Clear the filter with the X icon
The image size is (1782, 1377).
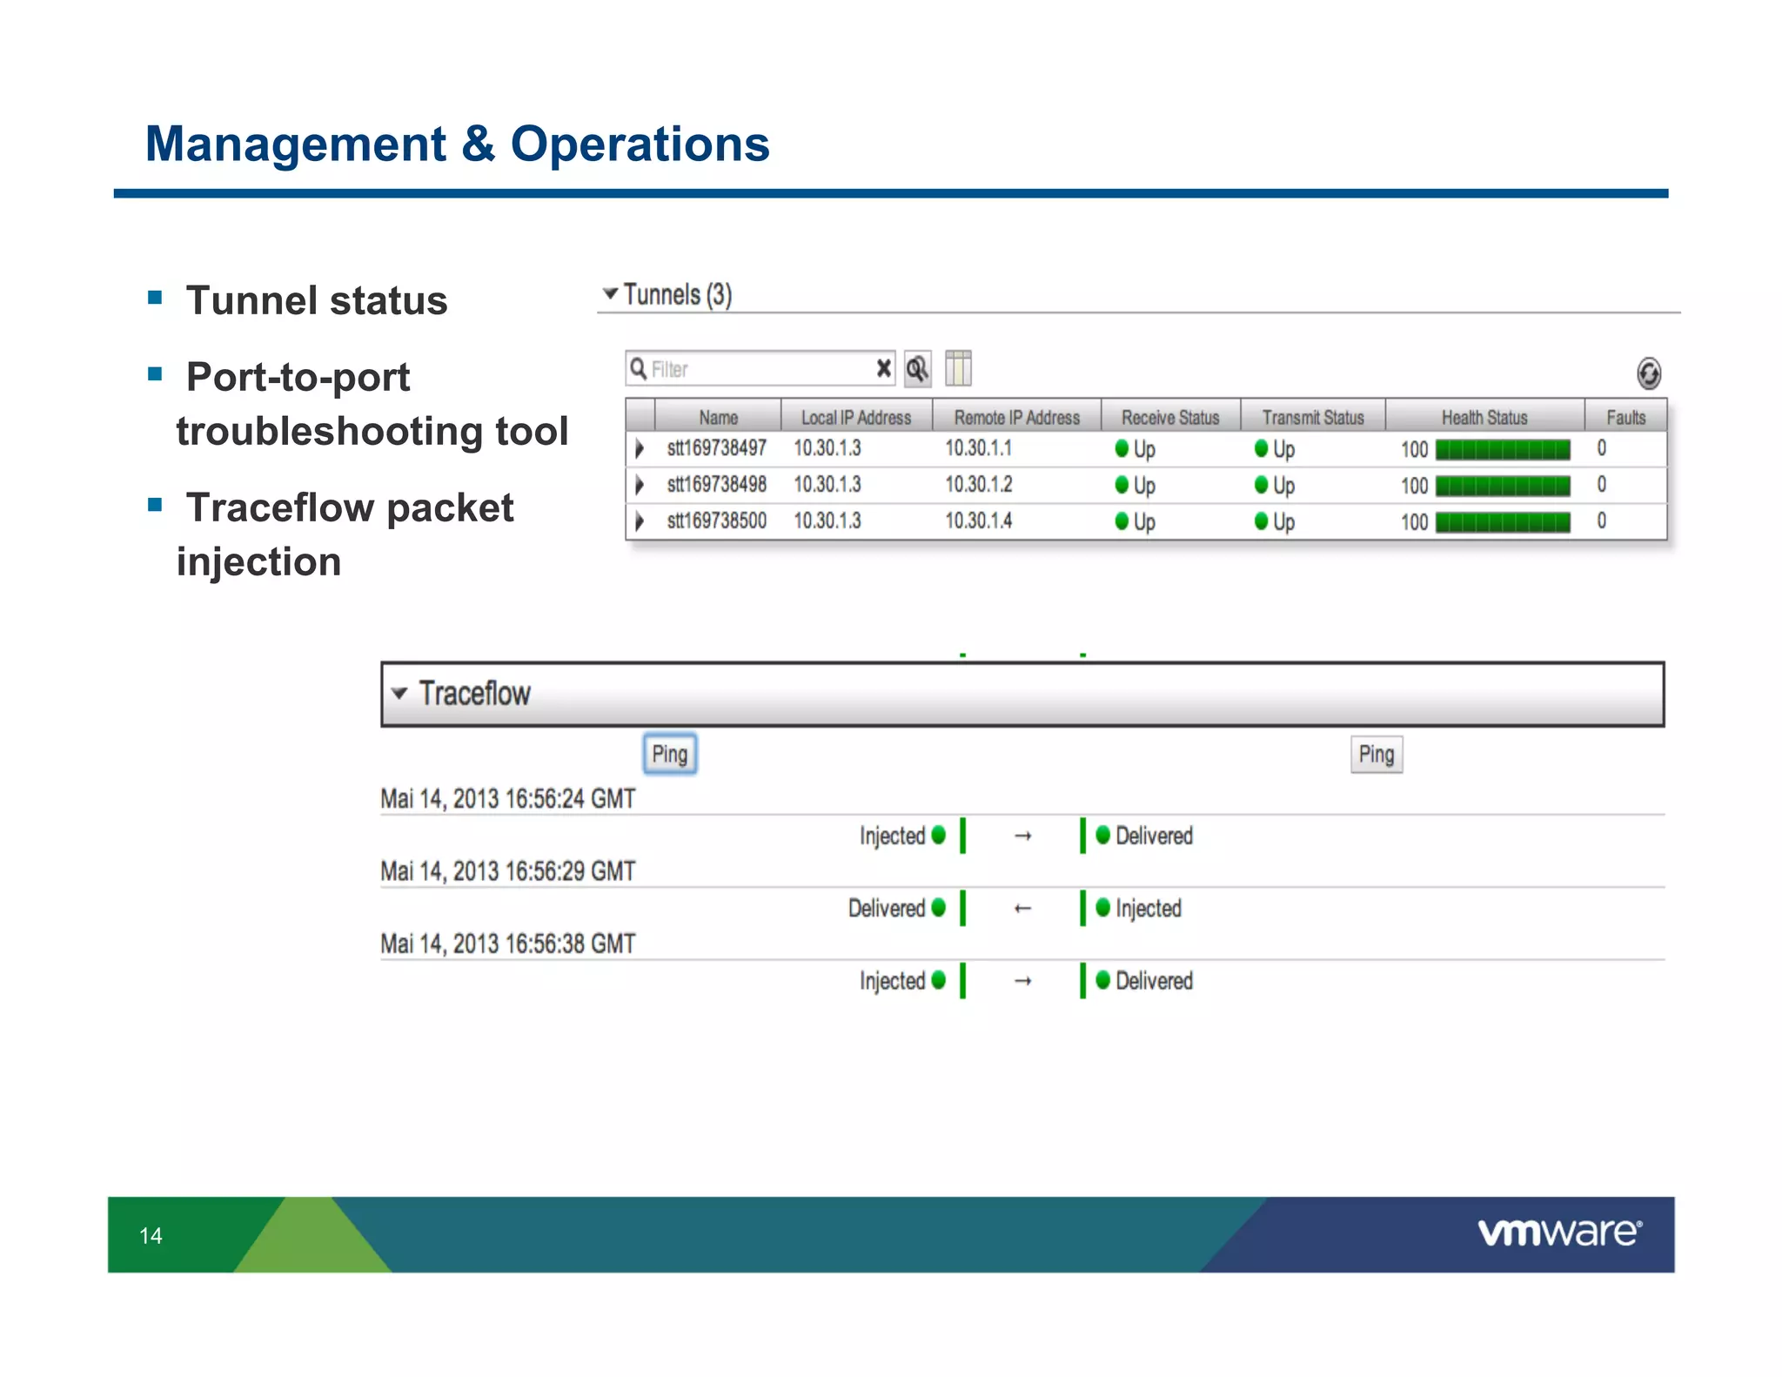click(x=883, y=368)
